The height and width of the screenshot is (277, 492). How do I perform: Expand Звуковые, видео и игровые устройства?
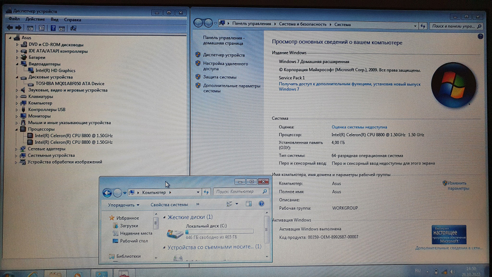tap(17, 91)
